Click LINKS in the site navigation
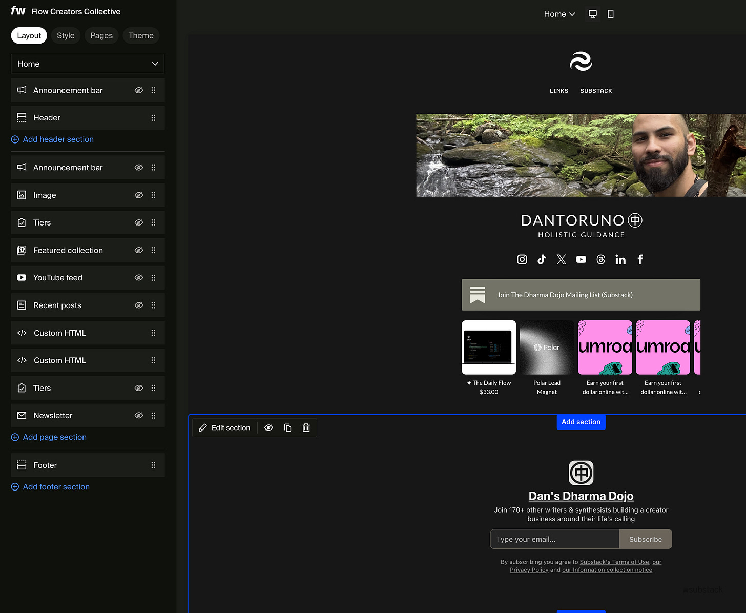The image size is (746, 613). [559, 91]
